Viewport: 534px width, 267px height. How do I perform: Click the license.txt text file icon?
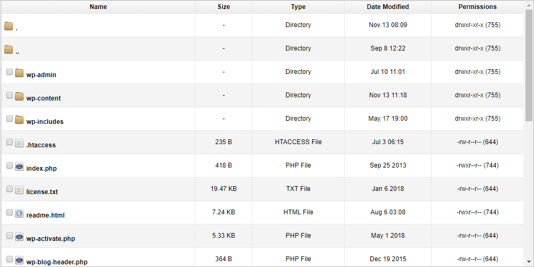(19, 190)
